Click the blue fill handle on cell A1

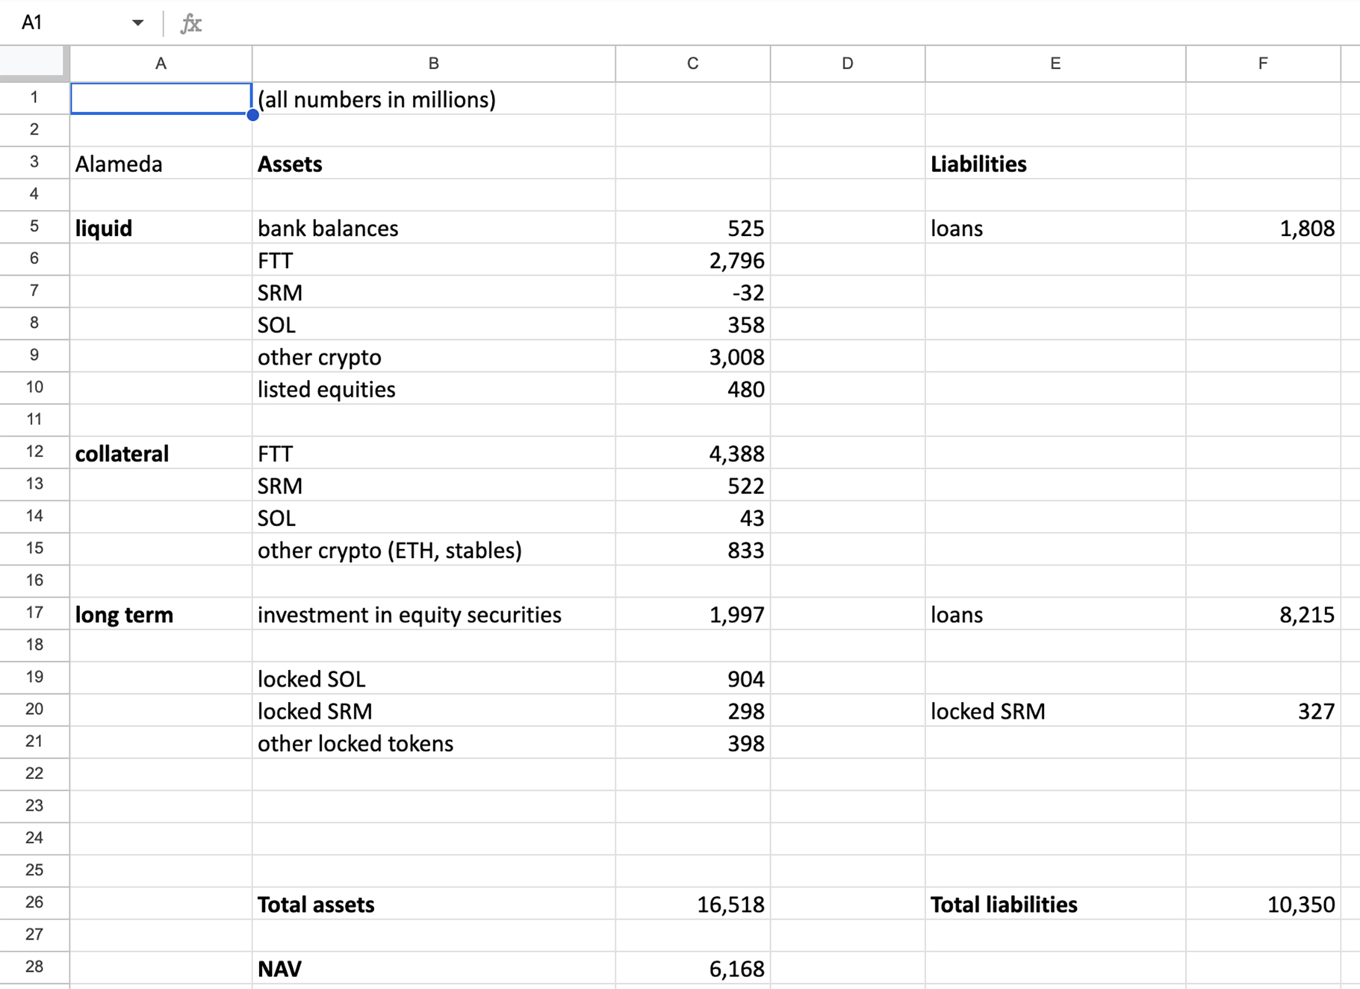point(253,115)
